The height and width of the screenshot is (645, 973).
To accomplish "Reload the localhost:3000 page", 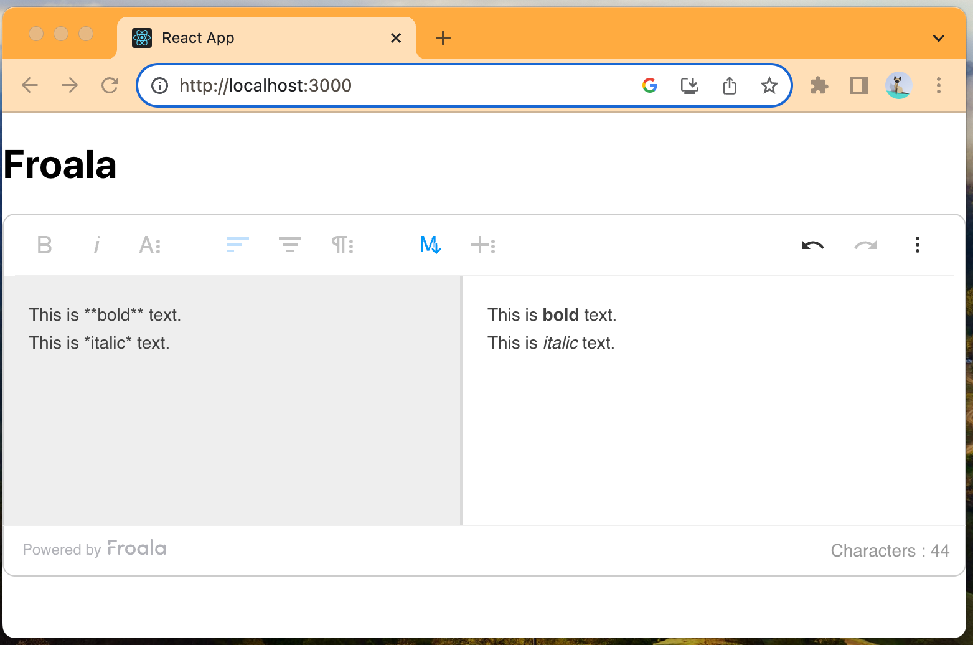I will (110, 85).
